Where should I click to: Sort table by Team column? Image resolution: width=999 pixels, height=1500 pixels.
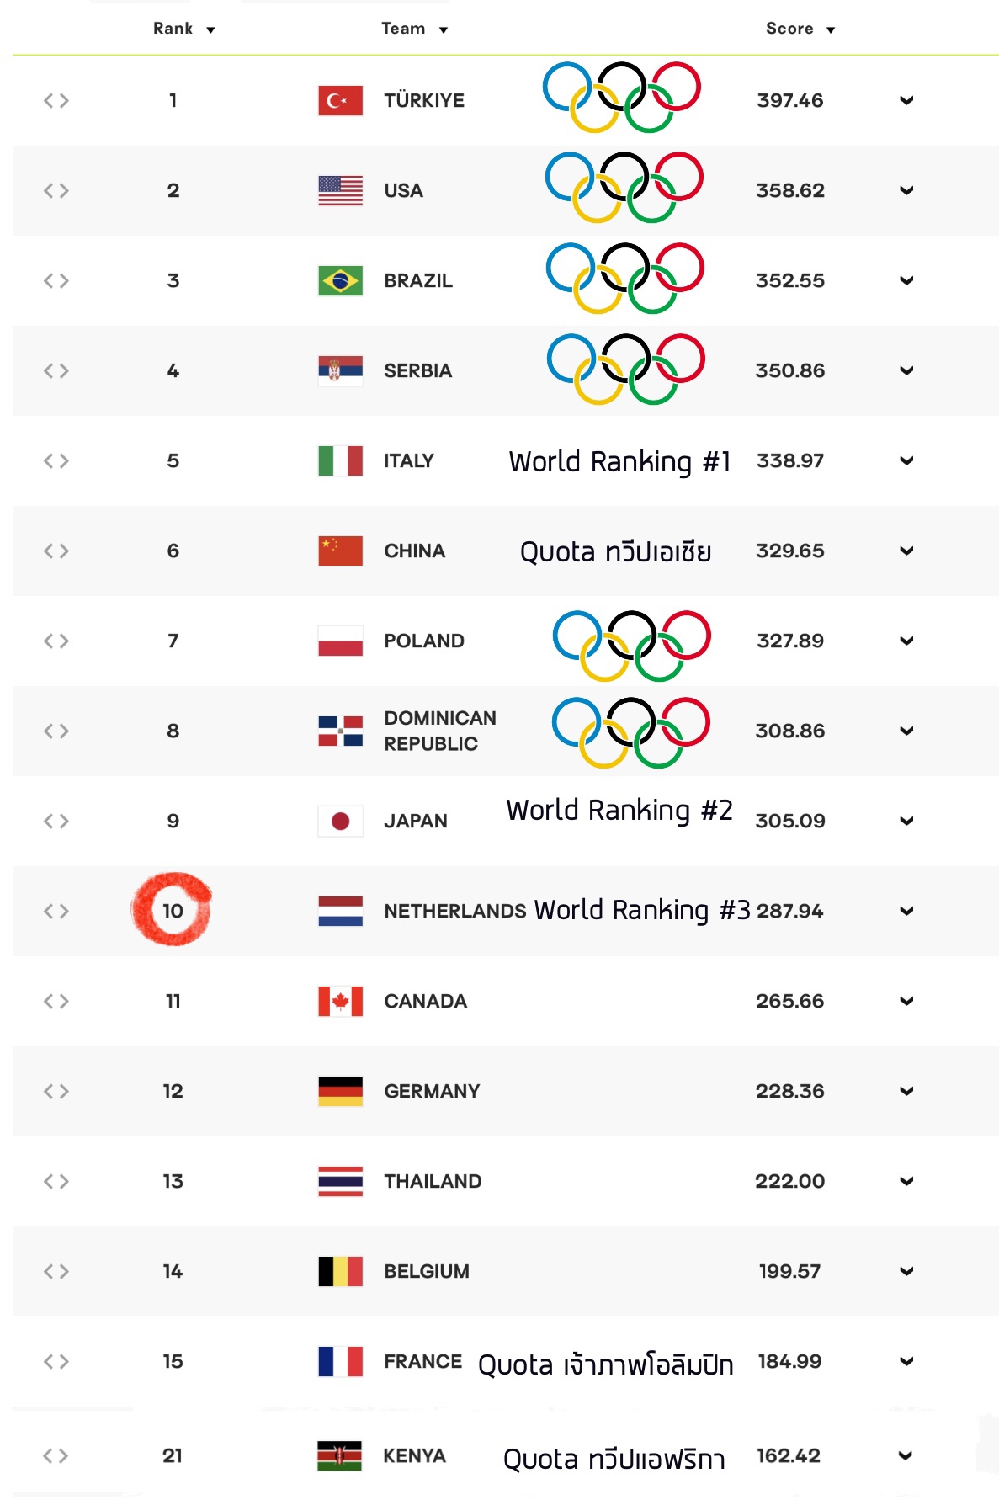point(415,29)
